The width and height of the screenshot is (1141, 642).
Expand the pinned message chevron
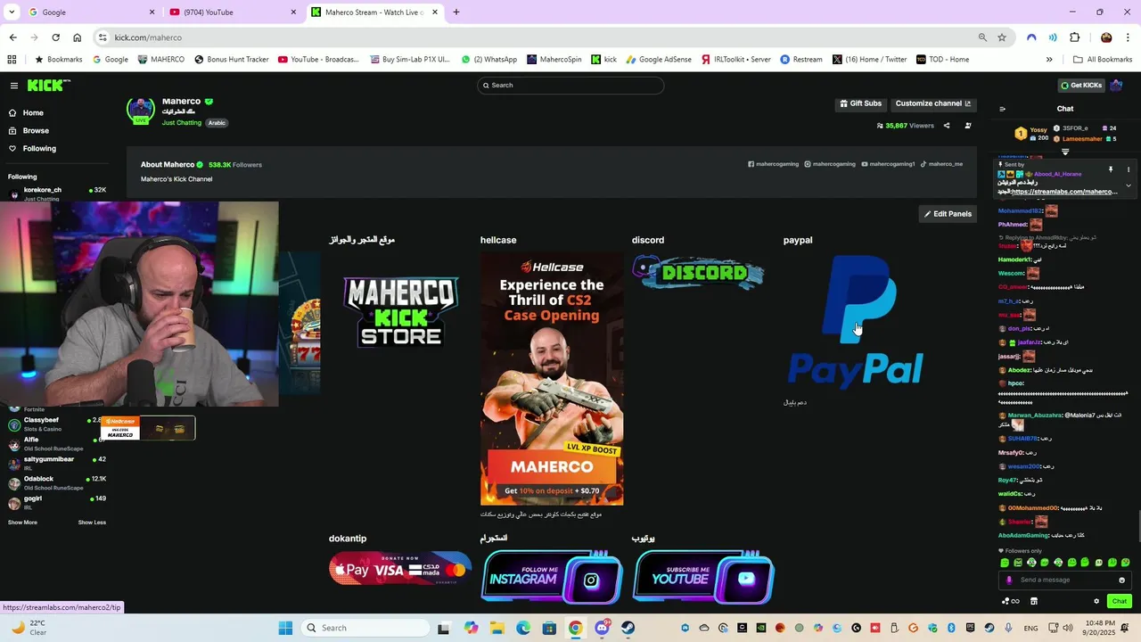pos(1129,185)
